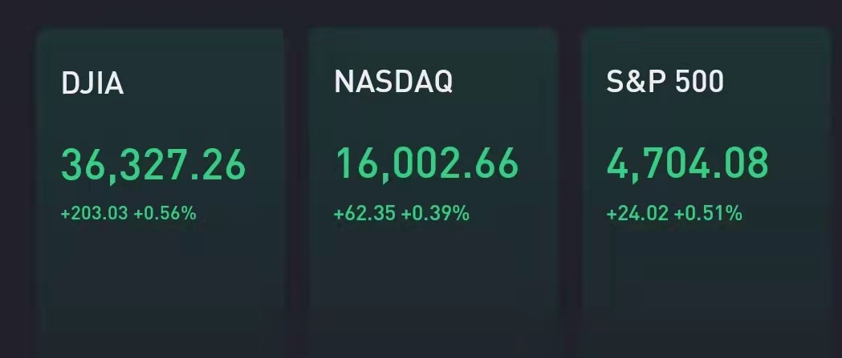Click the dark gap between NASDAQ and S&P cards

pos(568,183)
